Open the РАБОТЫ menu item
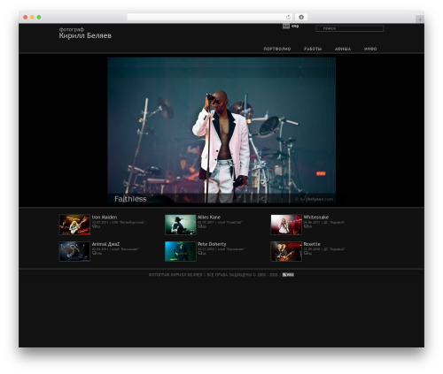Viewport: 443px width, 374px height. point(313,49)
